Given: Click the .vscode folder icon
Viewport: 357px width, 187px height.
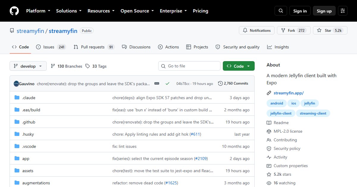Looking at the screenshot, I should [17, 146].
